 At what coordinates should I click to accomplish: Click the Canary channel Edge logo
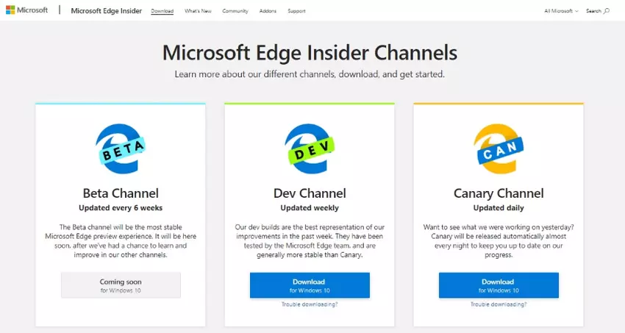click(498, 149)
